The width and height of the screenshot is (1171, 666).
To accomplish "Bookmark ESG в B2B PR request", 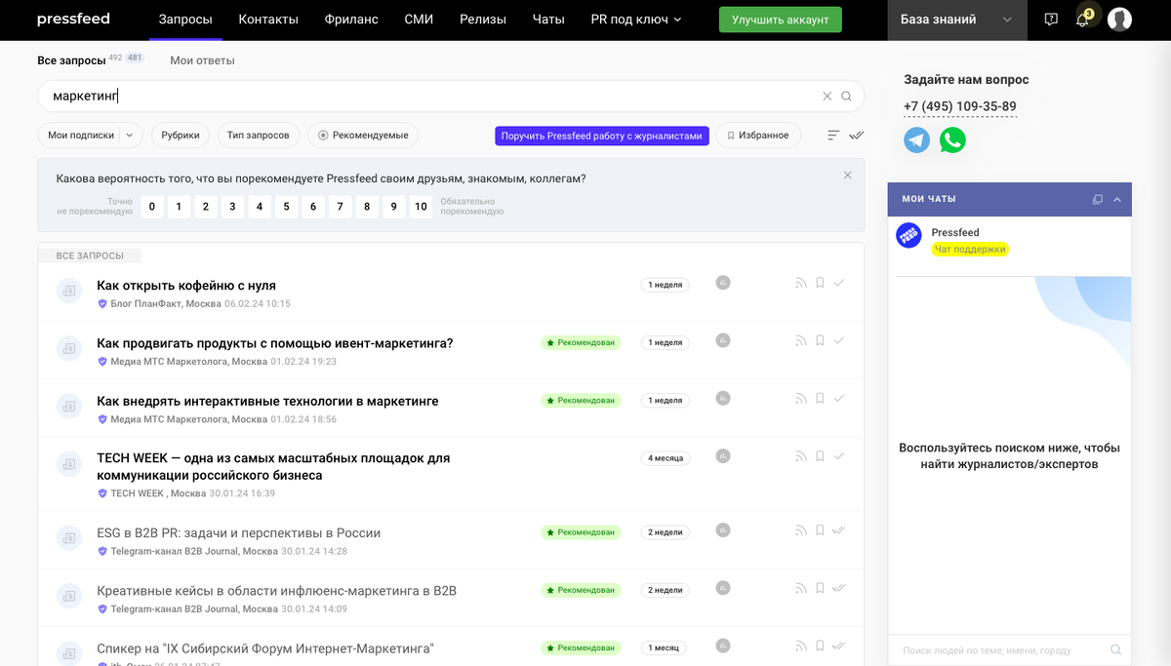I will point(820,531).
